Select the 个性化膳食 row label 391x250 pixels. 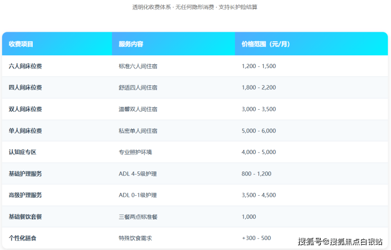point(22,238)
